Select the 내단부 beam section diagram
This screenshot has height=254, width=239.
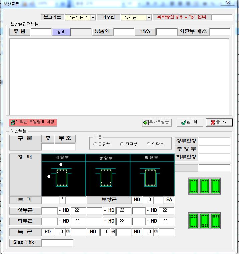coord(63,175)
